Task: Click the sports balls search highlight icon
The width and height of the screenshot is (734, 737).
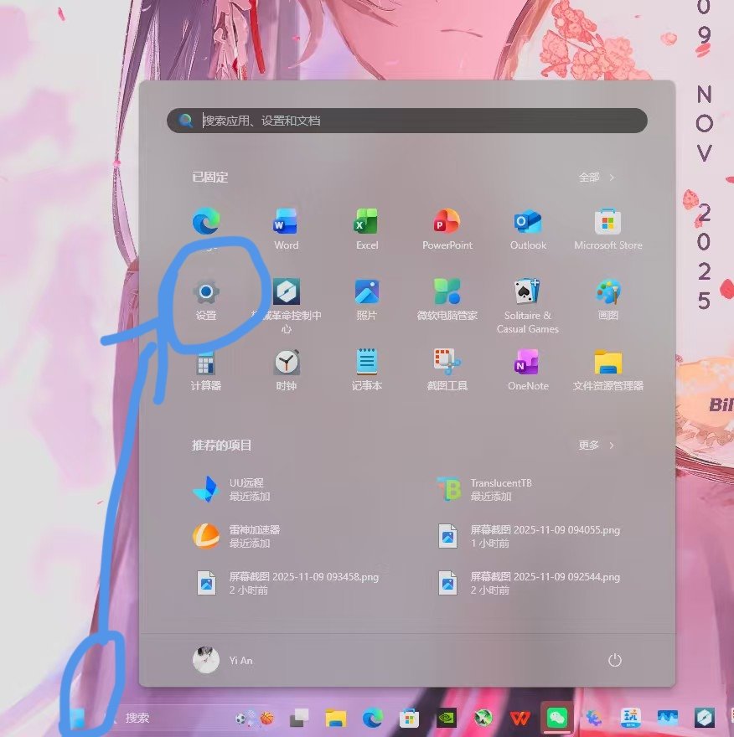Action: click(255, 719)
